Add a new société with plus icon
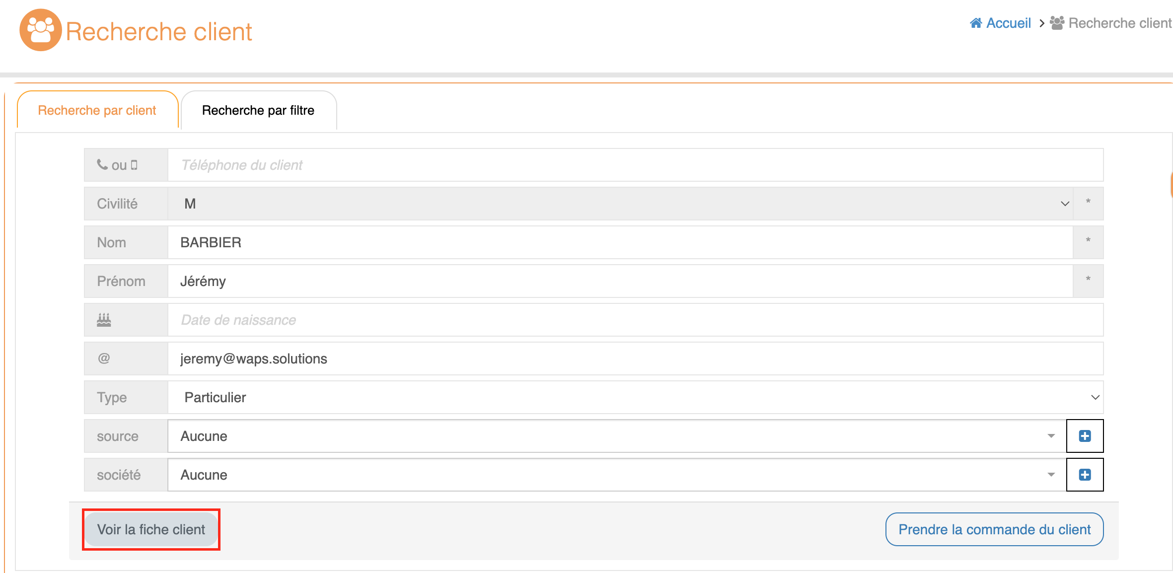 pyautogui.click(x=1085, y=475)
